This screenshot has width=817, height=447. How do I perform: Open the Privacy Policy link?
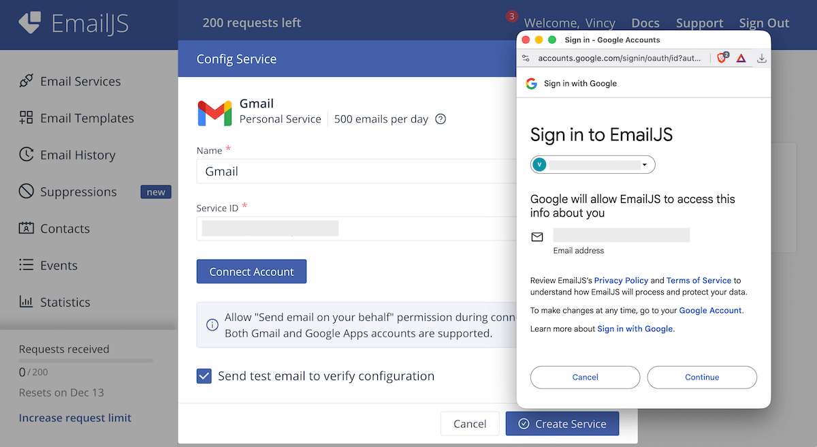click(621, 281)
